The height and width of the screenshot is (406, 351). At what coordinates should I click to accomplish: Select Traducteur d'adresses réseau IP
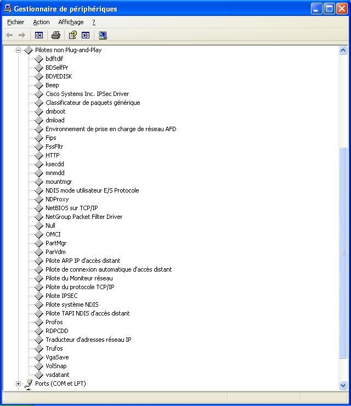tap(88, 340)
